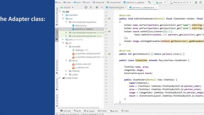Open 2: Favorites side panel
Viewport: 204px width, 115px height.
point(57,84)
